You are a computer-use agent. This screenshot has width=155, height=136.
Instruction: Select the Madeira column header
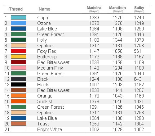pyautogui.click(x=94, y=9)
